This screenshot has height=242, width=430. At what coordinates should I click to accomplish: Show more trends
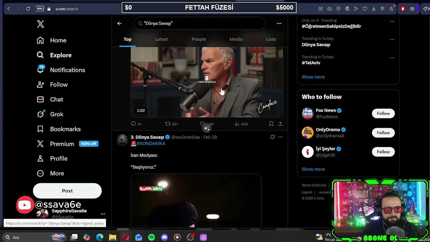pyautogui.click(x=313, y=77)
